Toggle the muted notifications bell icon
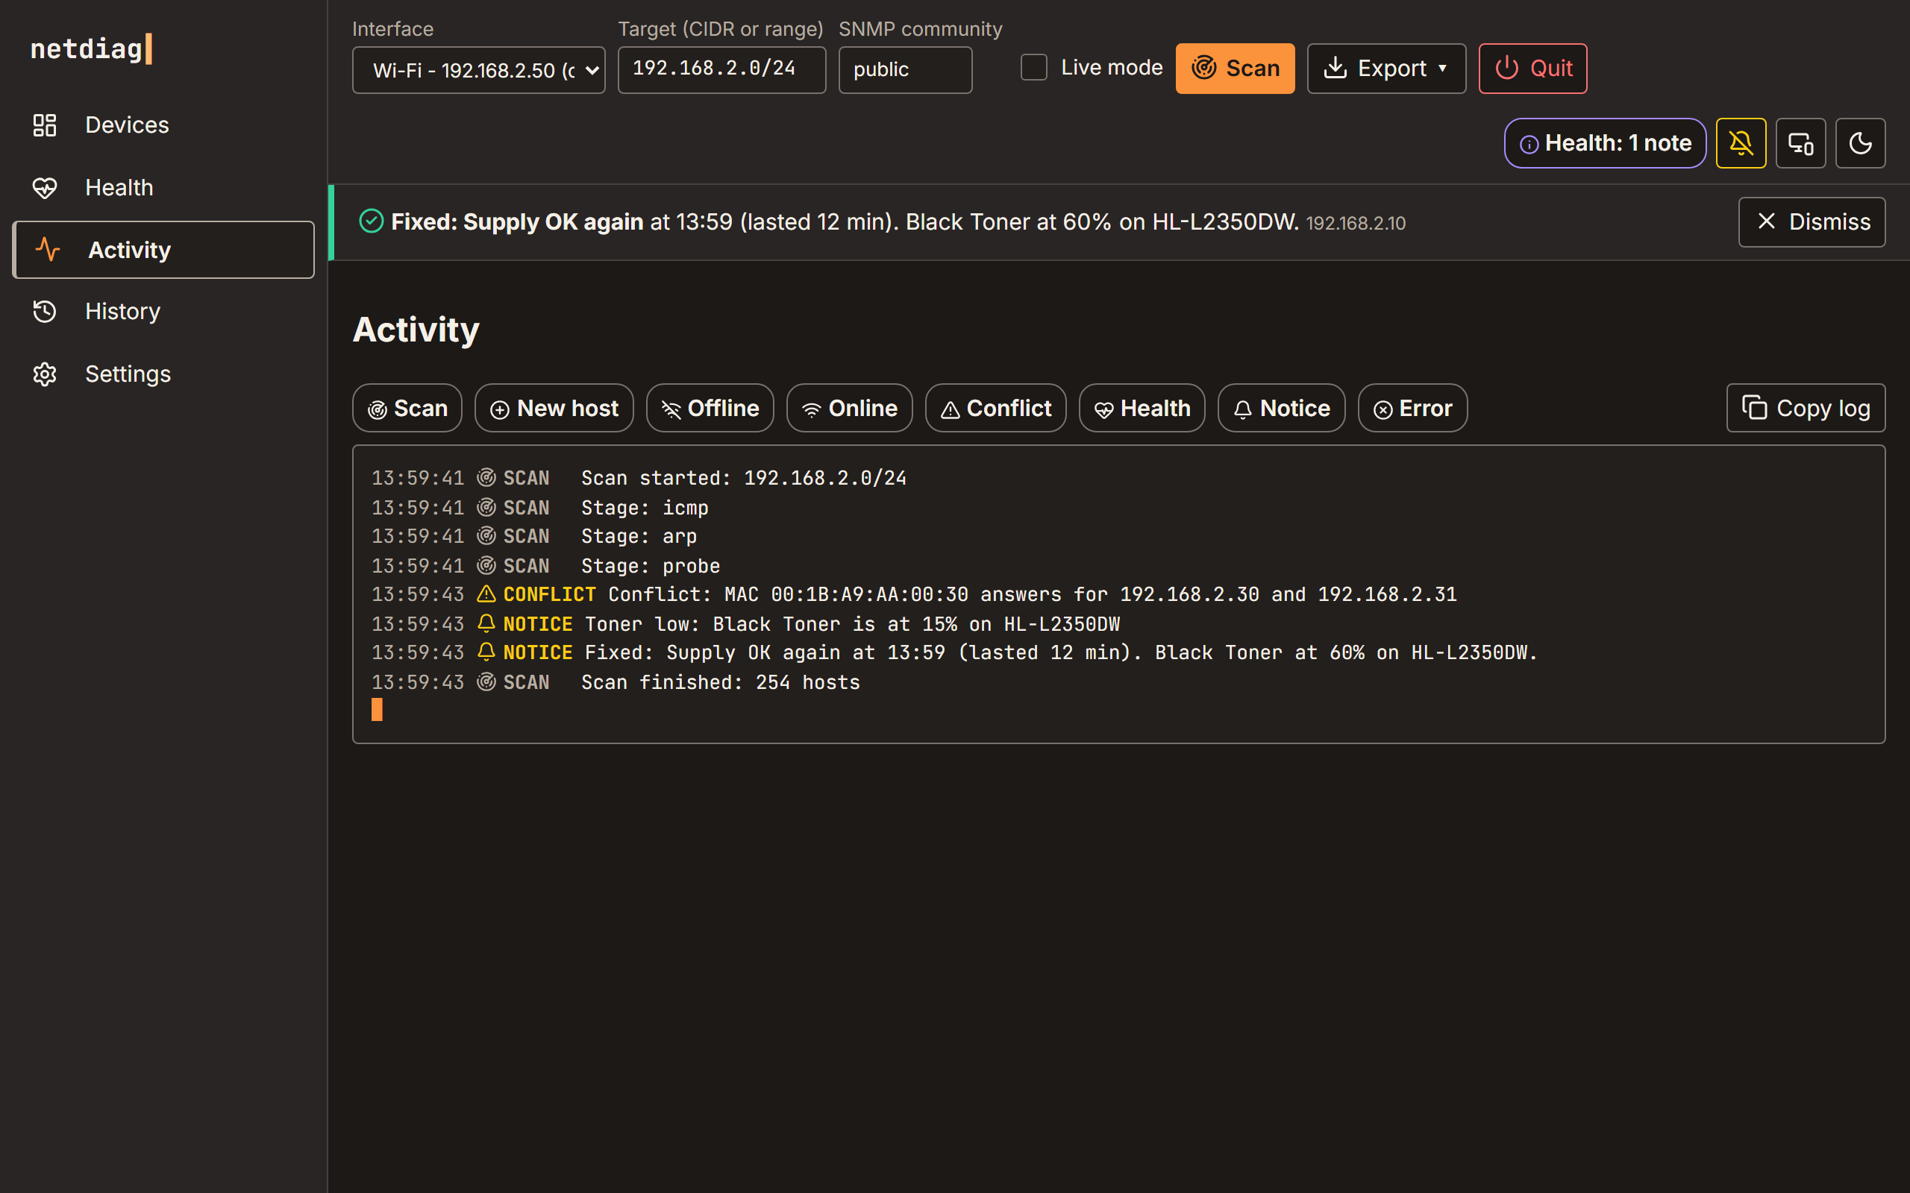The image size is (1910, 1193). [x=1741, y=143]
